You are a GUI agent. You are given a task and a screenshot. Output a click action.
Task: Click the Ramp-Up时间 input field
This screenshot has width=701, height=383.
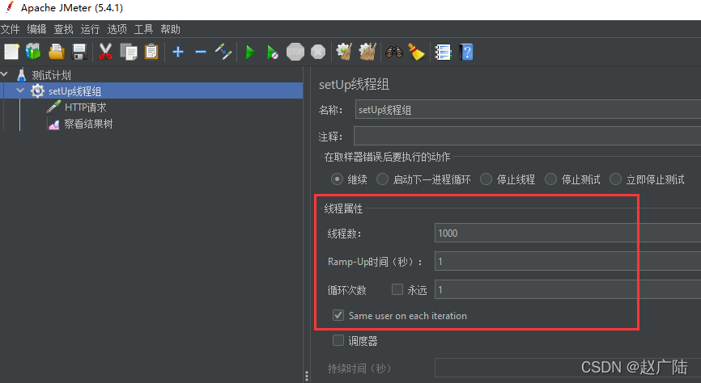pyautogui.click(x=567, y=261)
